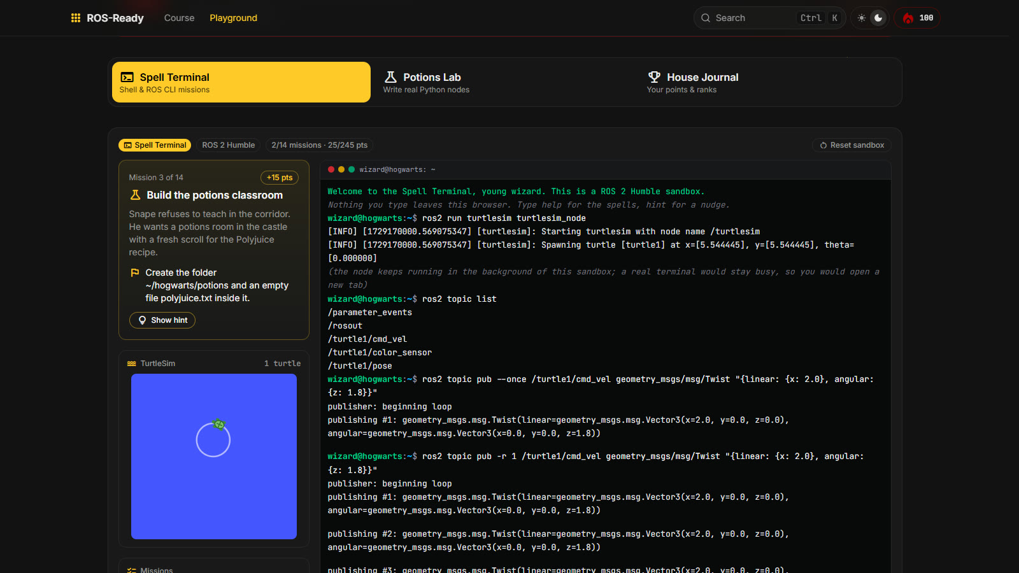This screenshot has height=573, width=1019.
Task: Open the Course nav link
Action: tap(179, 18)
